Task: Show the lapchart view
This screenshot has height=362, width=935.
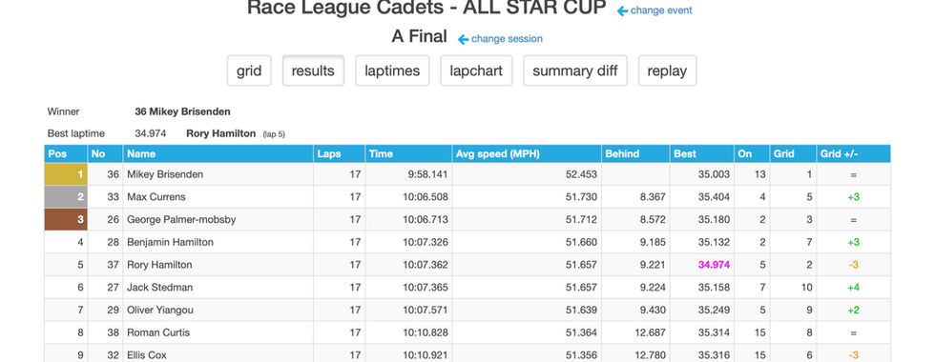Action: tap(476, 70)
